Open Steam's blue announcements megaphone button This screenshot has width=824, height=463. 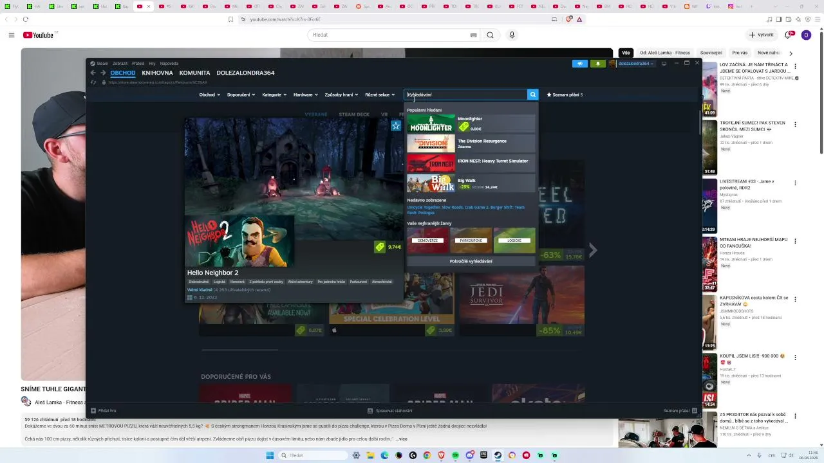(x=580, y=64)
